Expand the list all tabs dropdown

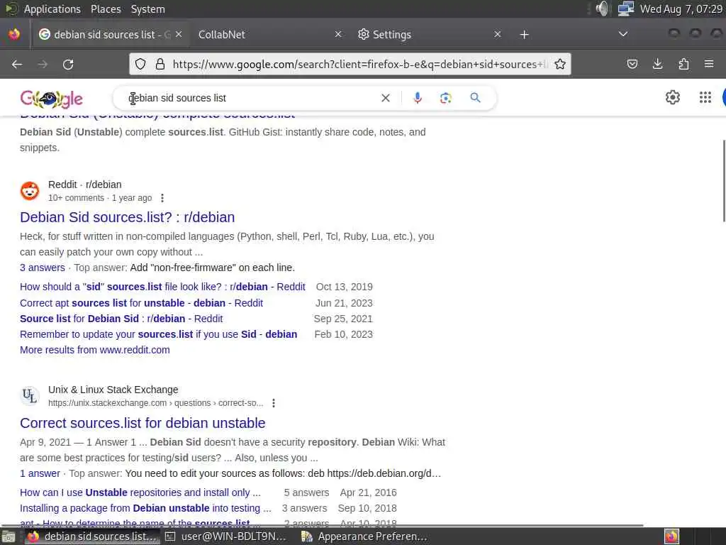pyautogui.click(x=623, y=34)
